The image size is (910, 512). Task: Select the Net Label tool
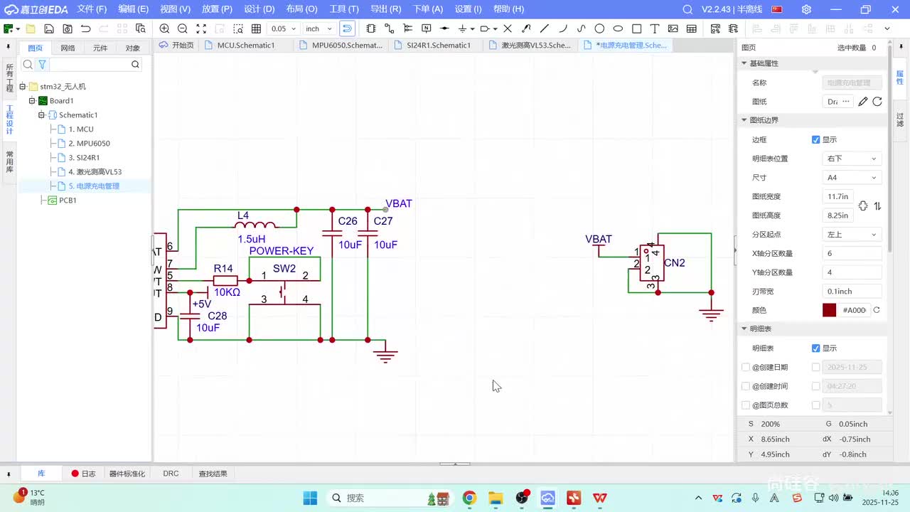426,28
